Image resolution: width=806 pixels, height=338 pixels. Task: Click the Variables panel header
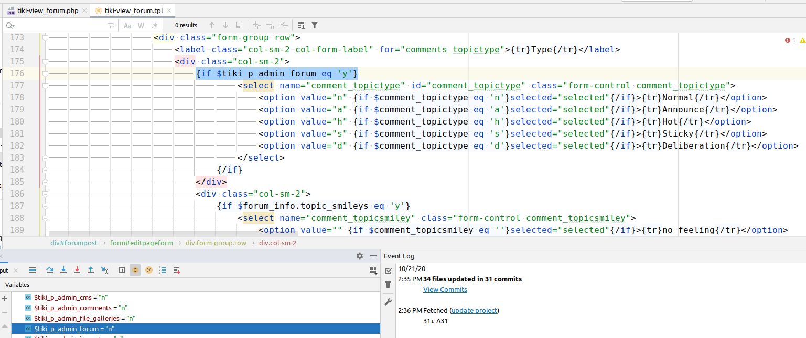18,285
